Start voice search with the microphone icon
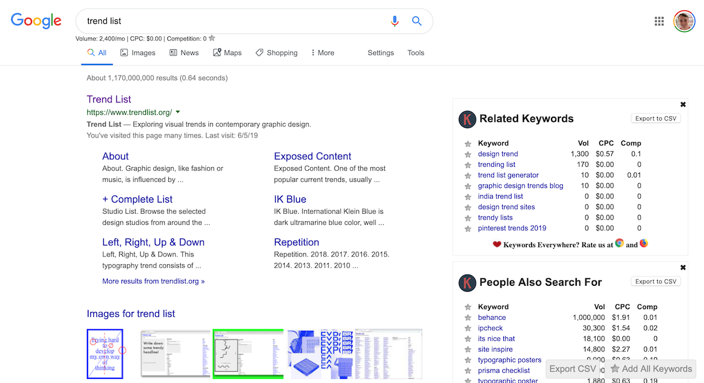Viewport: 704px width, 383px height. [395, 21]
